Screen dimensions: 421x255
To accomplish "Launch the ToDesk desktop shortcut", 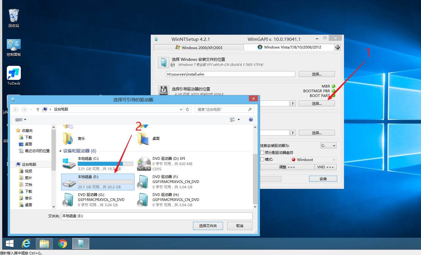I will tap(14, 76).
